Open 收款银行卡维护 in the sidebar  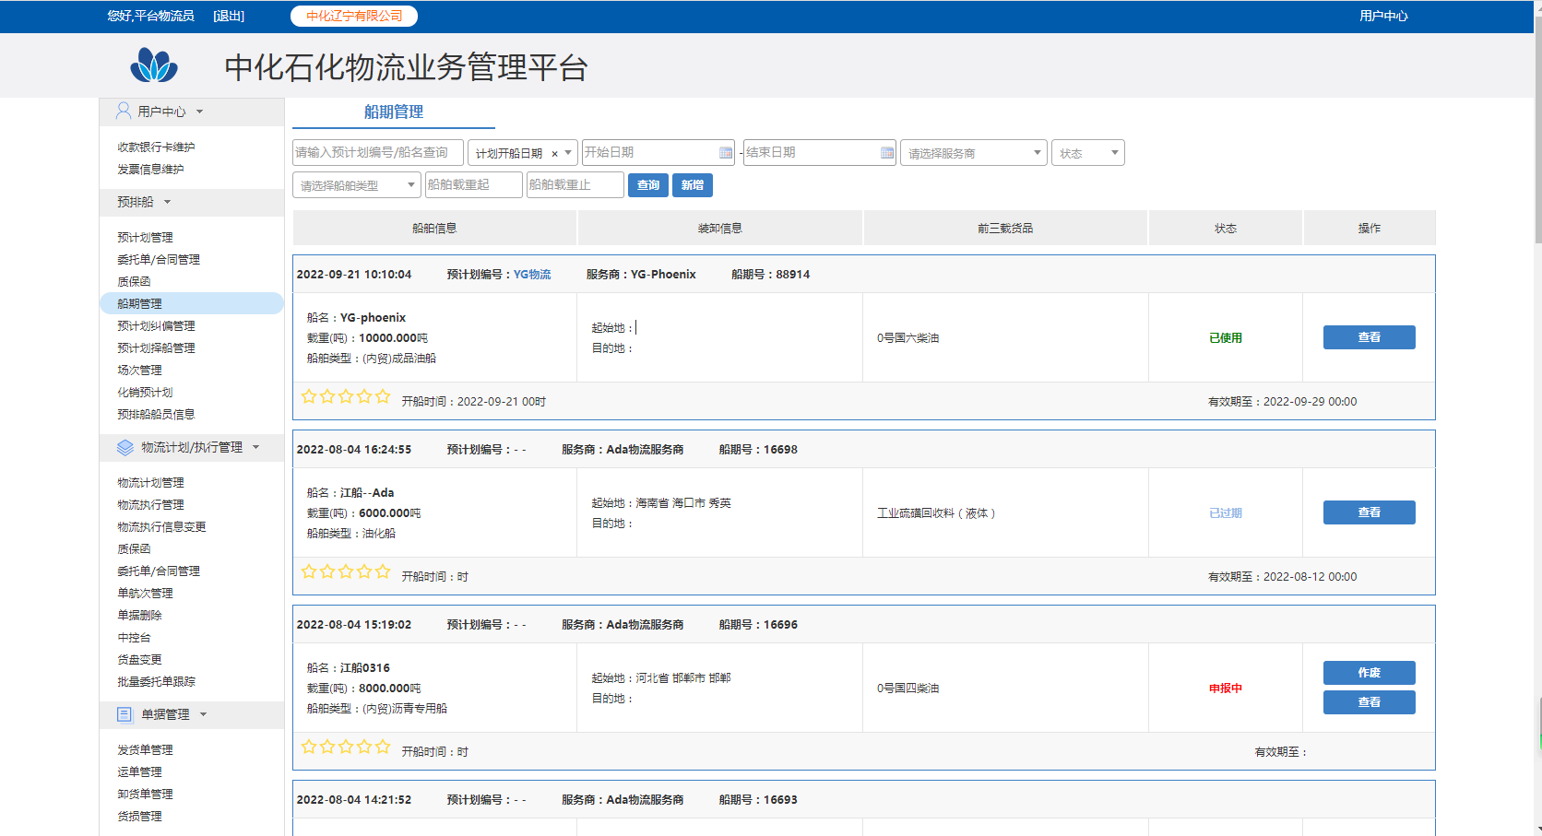pos(156,147)
